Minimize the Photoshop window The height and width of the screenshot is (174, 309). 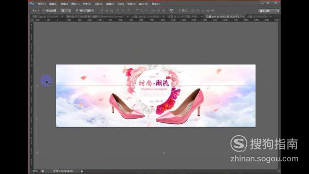(x=262, y=3)
